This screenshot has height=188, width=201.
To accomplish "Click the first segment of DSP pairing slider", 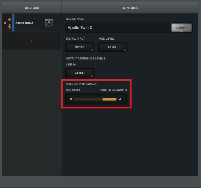I will pyautogui.click(x=81, y=99).
